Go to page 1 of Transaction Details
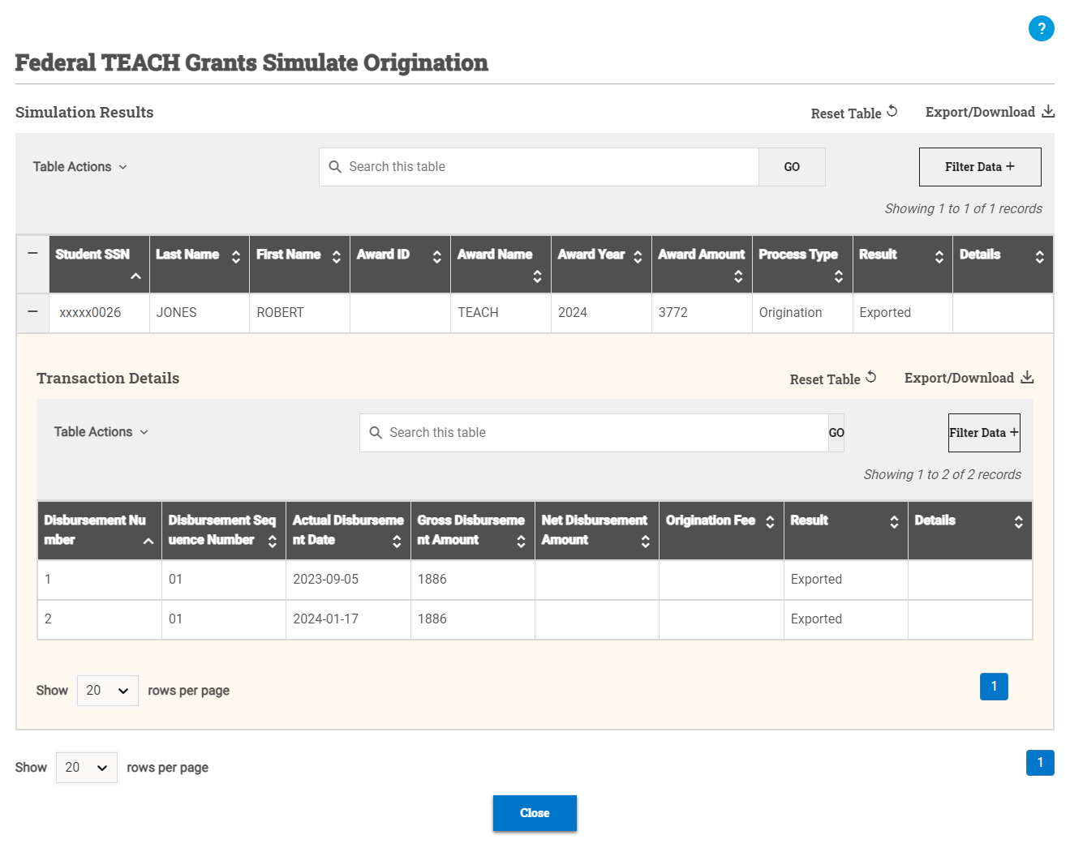Image resolution: width=1070 pixels, height=852 pixels. coord(994,687)
